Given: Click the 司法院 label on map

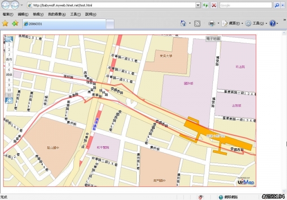Looking at the screenshot, I should pyautogui.click(x=240, y=67).
